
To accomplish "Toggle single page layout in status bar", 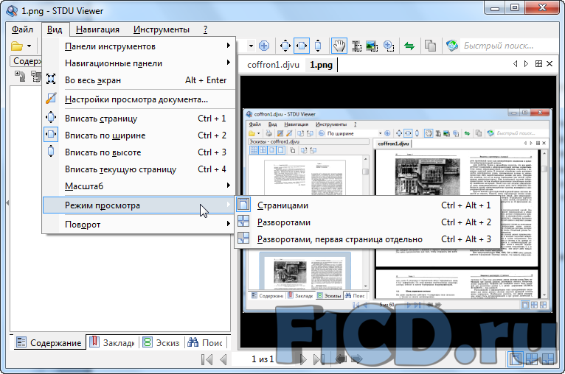I will [516, 359].
